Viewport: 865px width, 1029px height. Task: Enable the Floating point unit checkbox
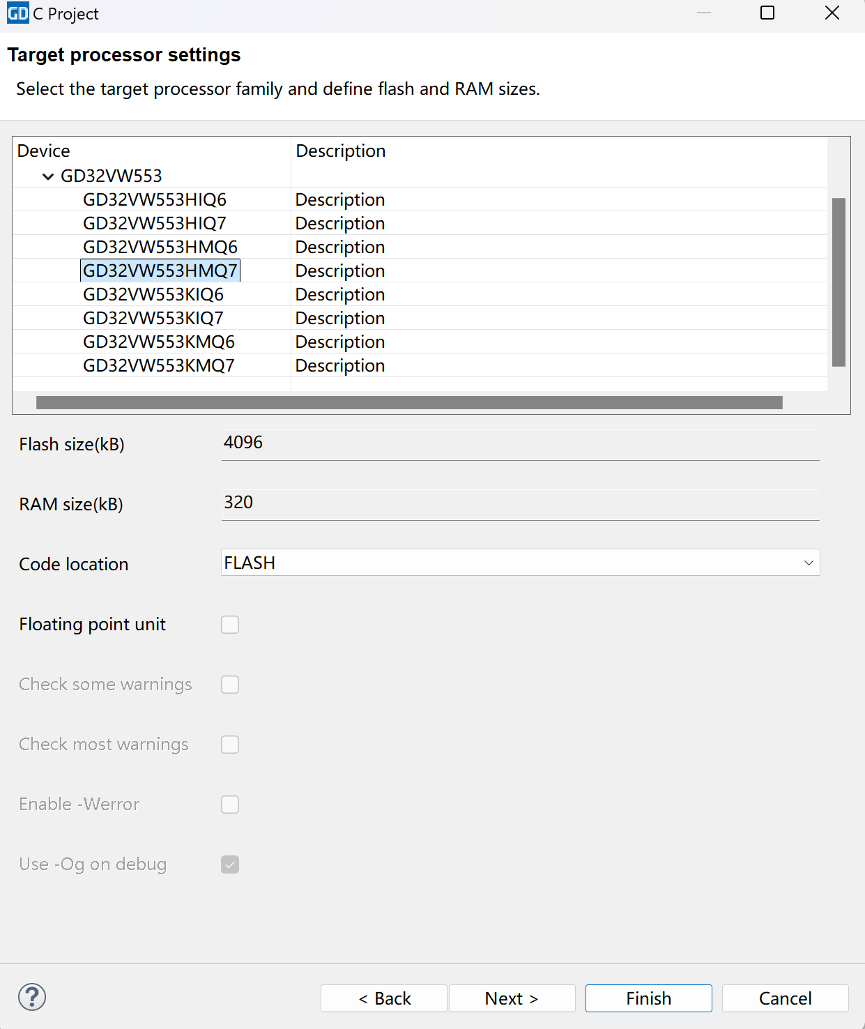[x=230, y=625]
